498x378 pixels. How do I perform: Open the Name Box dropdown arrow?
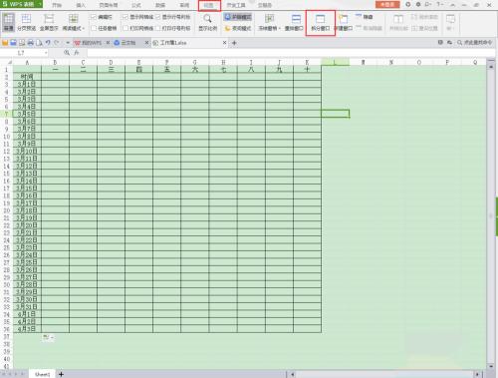(46, 53)
